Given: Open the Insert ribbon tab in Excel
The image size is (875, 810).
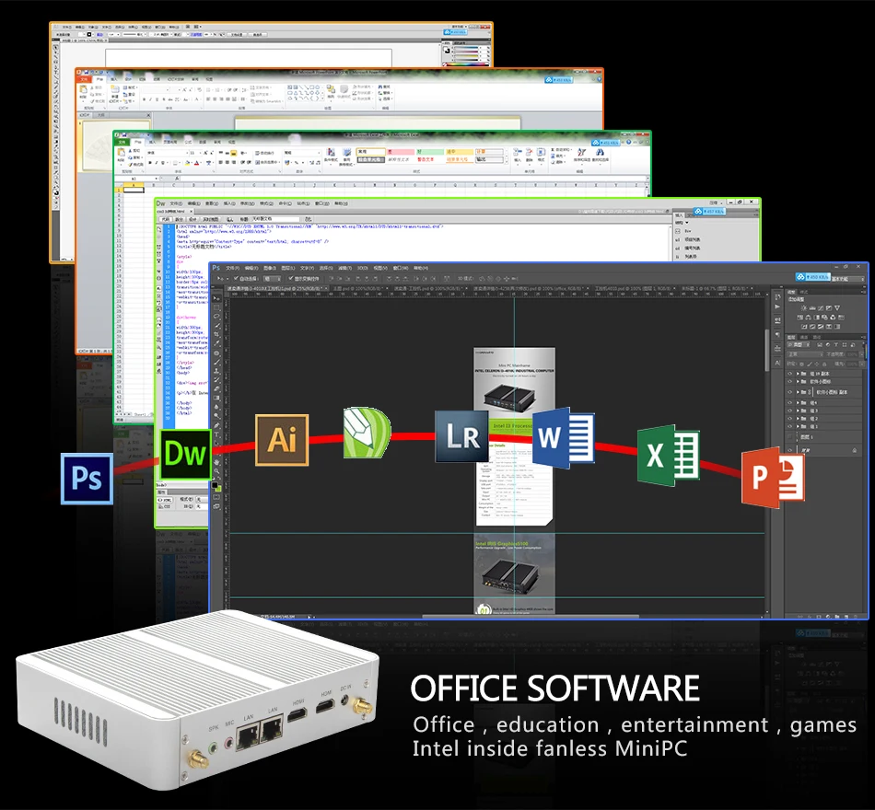Looking at the screenshot, I should click(152, 143).
